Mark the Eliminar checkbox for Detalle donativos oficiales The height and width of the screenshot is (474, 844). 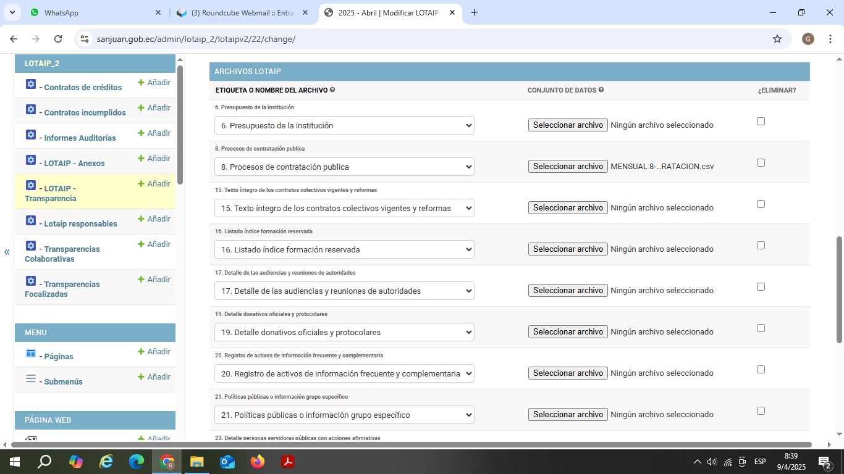[x=761, y=328]
